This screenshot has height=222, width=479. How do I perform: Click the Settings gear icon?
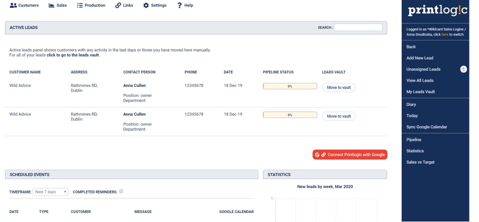point(146,5)
